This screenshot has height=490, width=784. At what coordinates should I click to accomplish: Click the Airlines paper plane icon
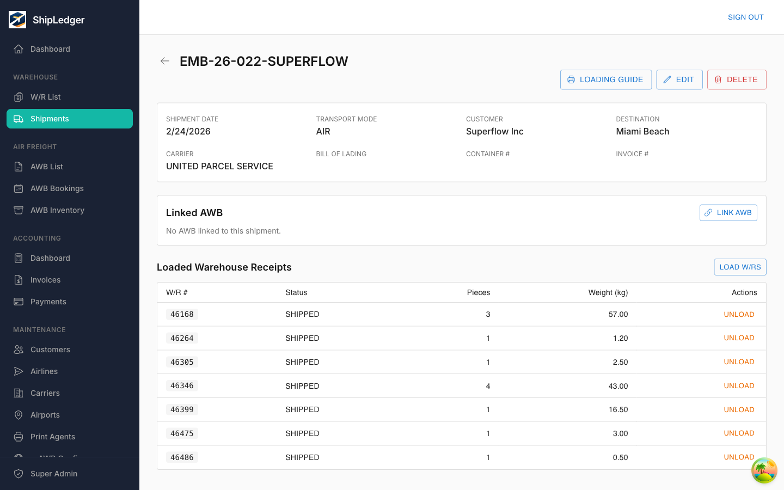(19, 371)
